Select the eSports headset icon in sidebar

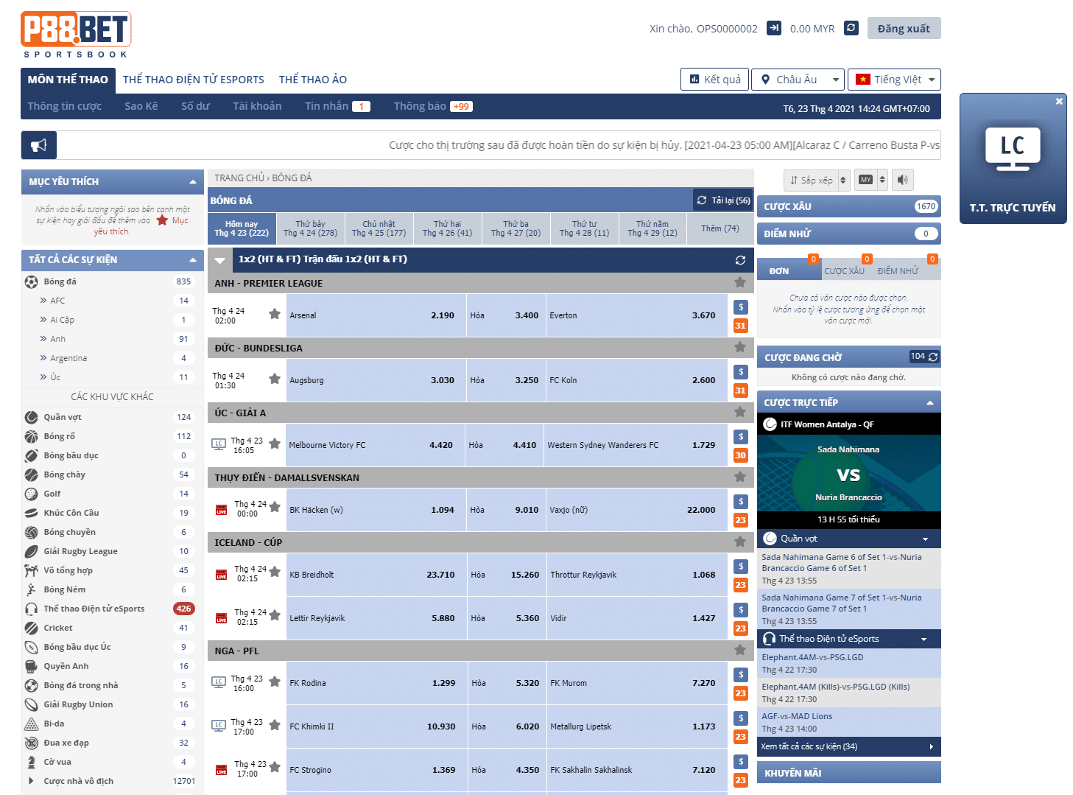click(x=31, y=609)
